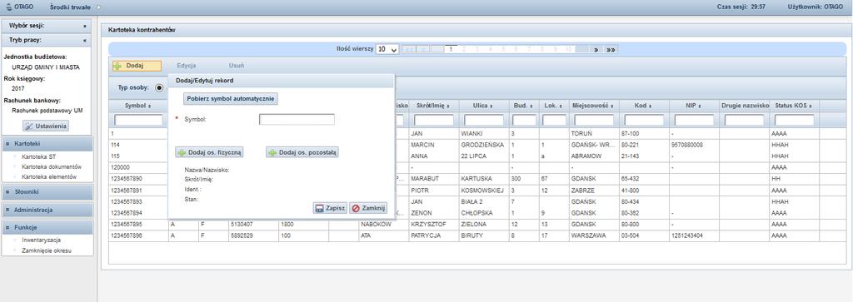Viewport: 853px width, 302px height.
Task: Collapse the Funkcje section
Action: tap(47, 228)
